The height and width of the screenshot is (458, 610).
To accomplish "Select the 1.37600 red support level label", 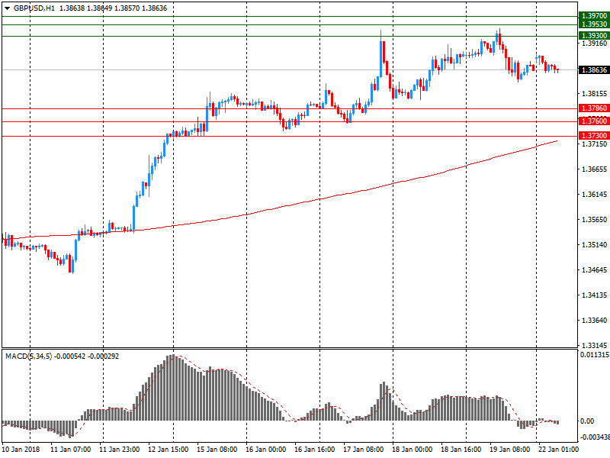I will pyautogui.click(x=594, y=121).
